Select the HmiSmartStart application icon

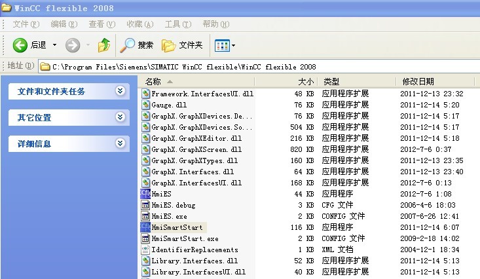145,227
